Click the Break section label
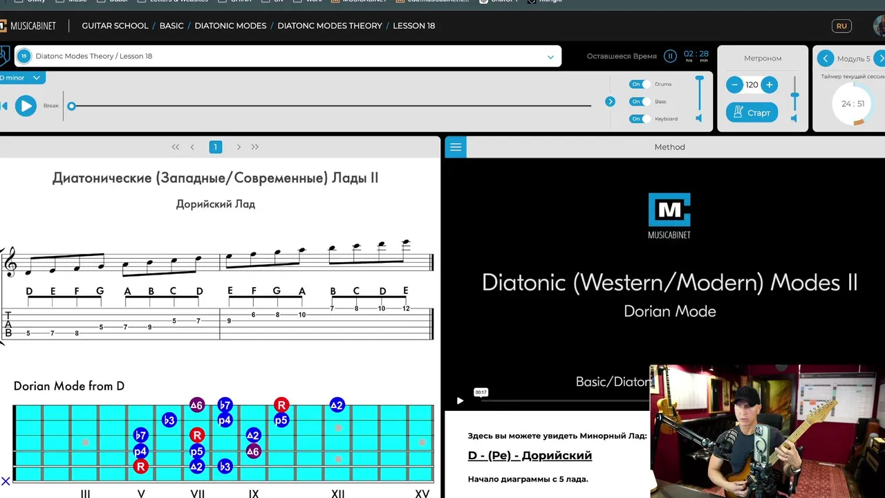885x498 pixels. coord(51,106)
